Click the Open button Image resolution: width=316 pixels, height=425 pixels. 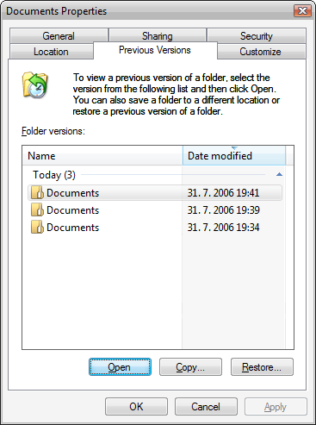(120, 367)
